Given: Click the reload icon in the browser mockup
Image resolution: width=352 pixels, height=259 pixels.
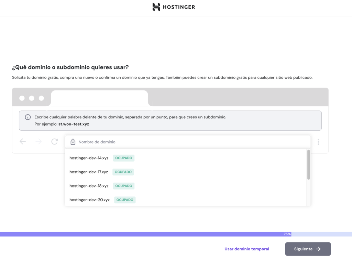Looking at the screenshot, I should coord(54,141).
